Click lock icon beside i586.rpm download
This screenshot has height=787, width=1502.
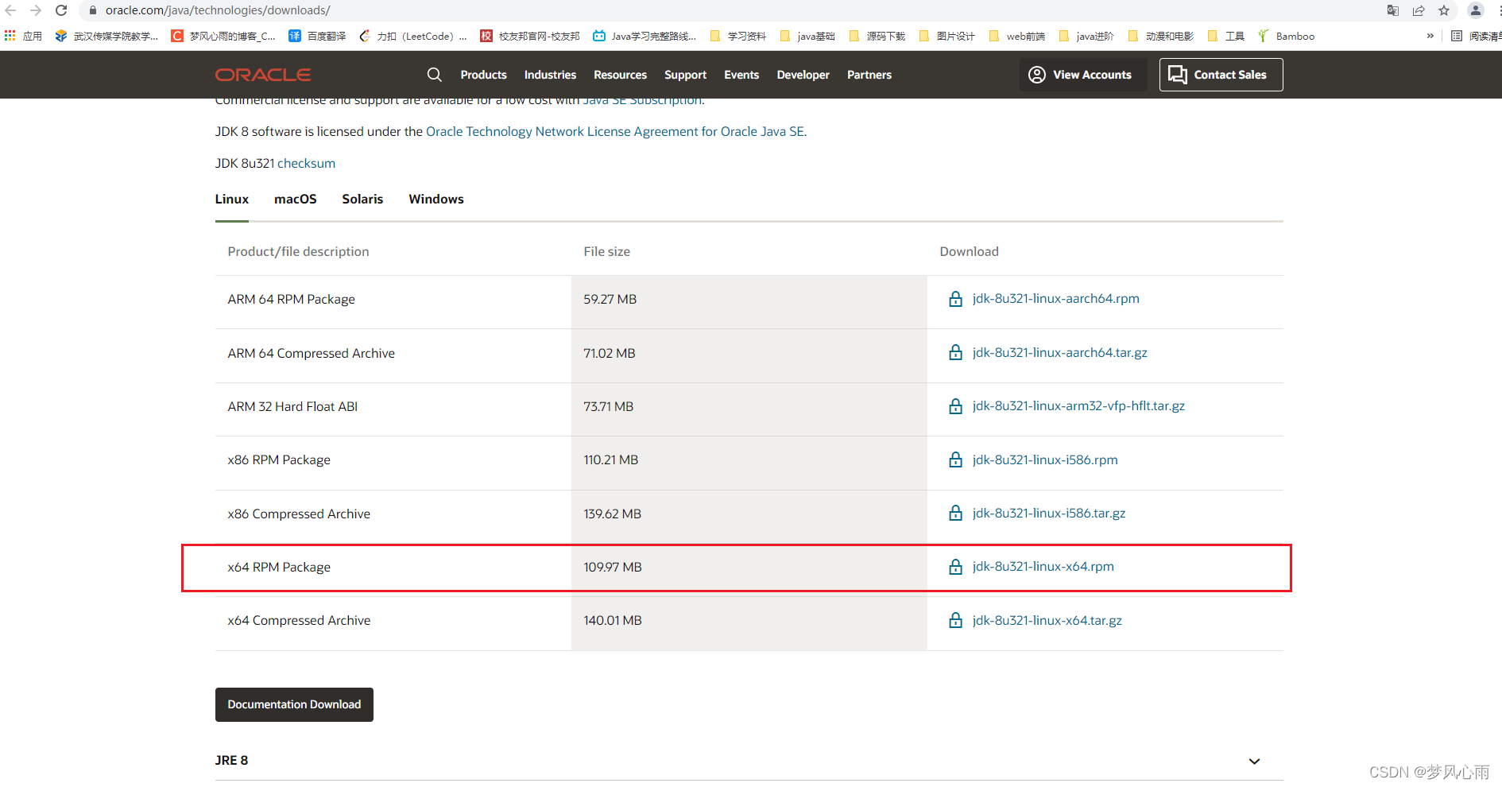pyautogui.click(x=955, y=459)
